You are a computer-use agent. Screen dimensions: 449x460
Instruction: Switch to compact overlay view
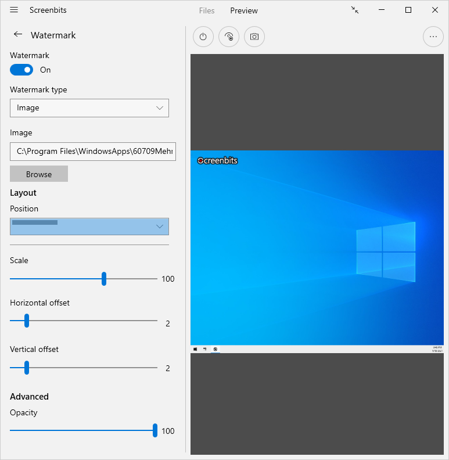[x=355, y=10]
